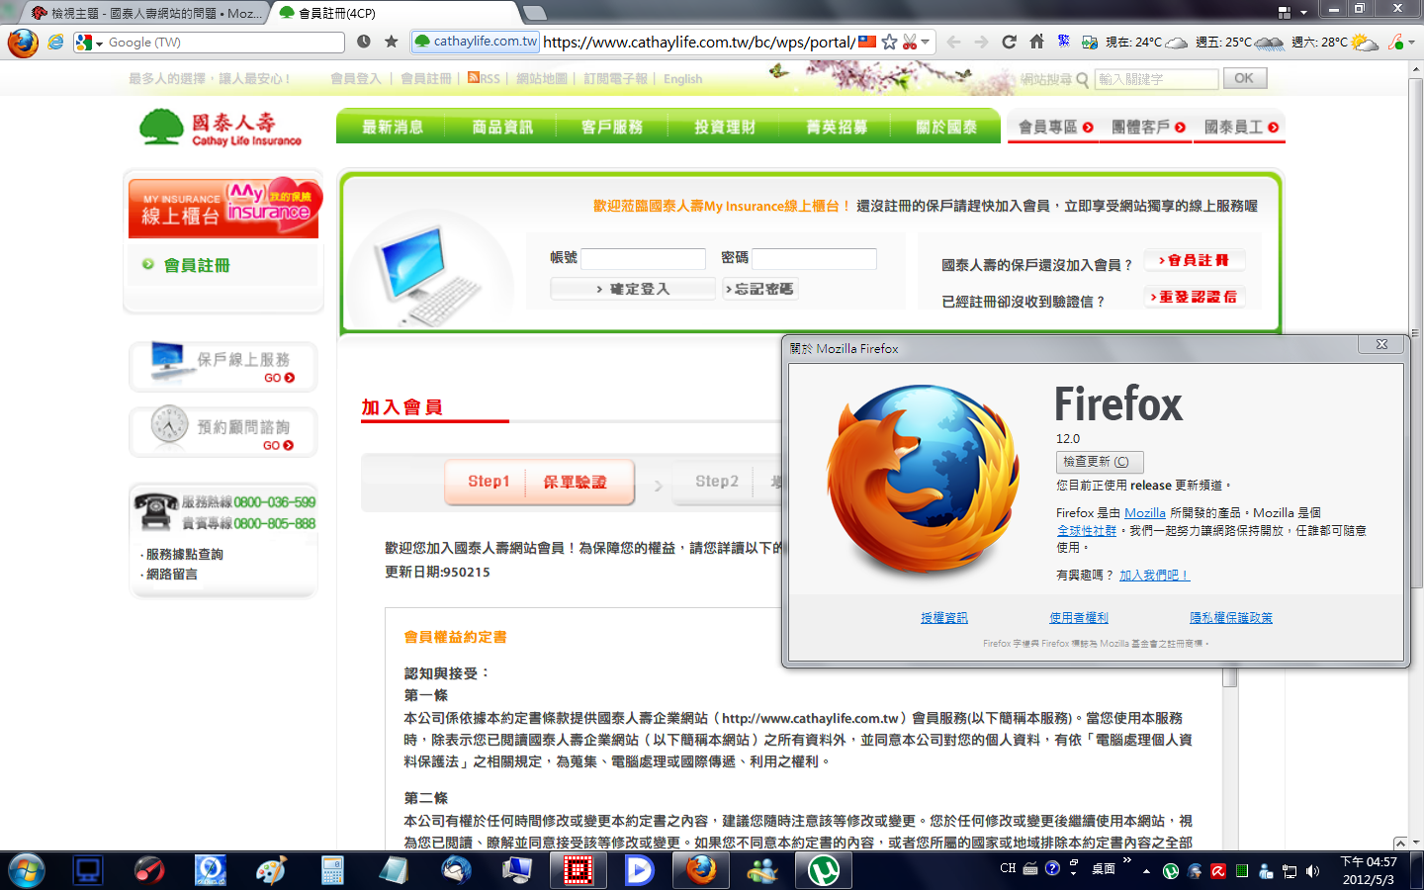Click the English language link
Viewport: 1424px width, 890px height.
(683, 79)
